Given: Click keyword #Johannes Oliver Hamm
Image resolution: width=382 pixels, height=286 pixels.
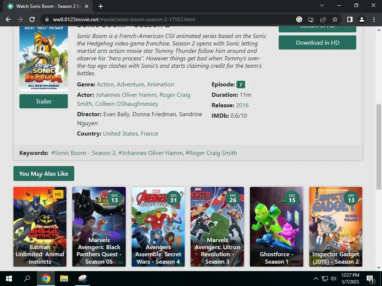Looking at the screenshot, I should [151, 153].
